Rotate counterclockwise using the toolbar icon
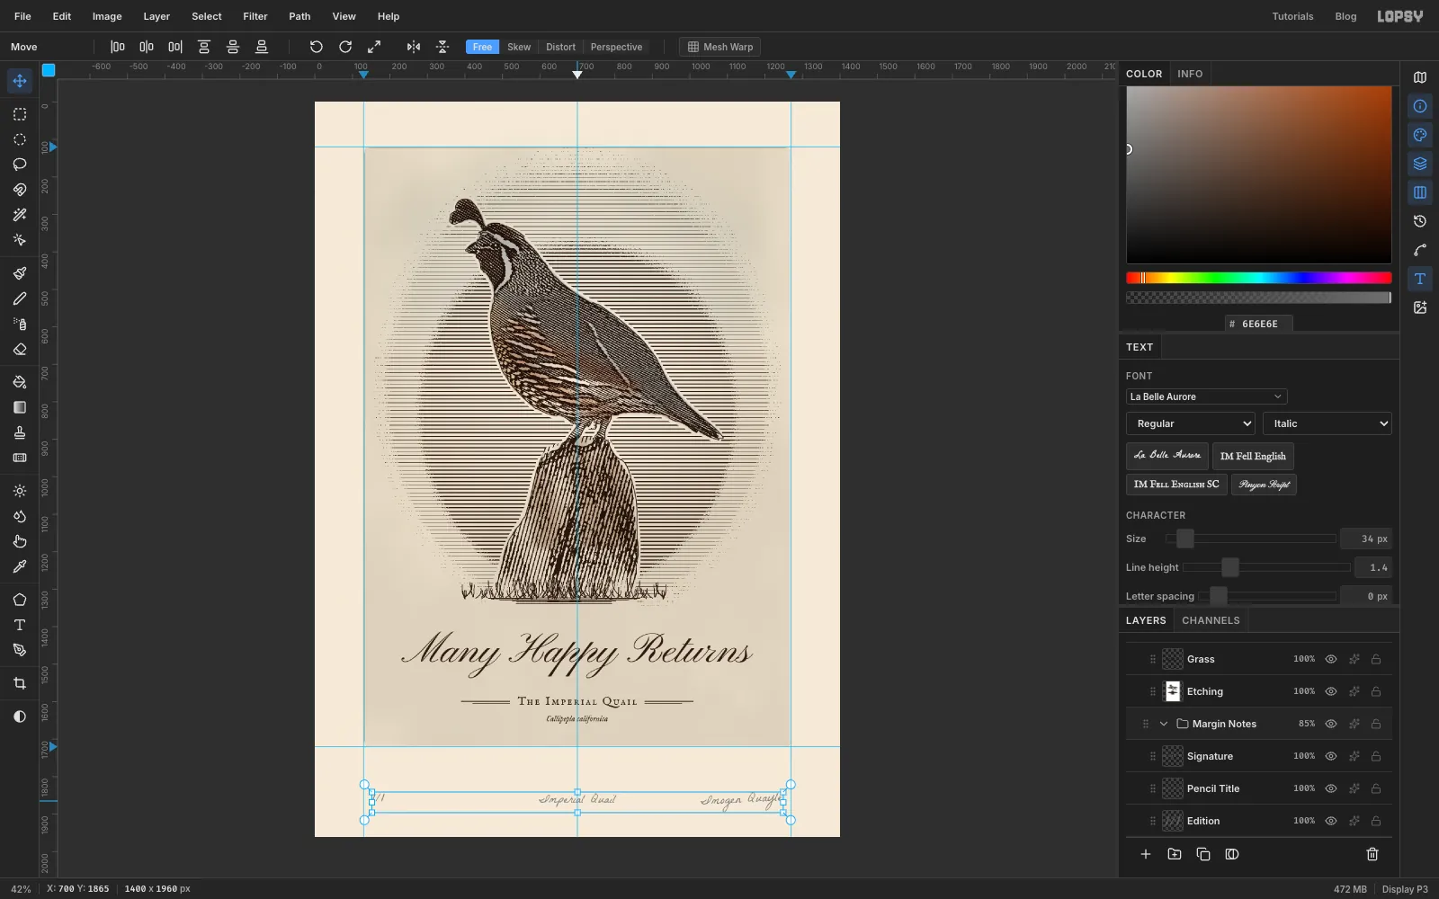The image size is (1439, 899). (317, 47)
